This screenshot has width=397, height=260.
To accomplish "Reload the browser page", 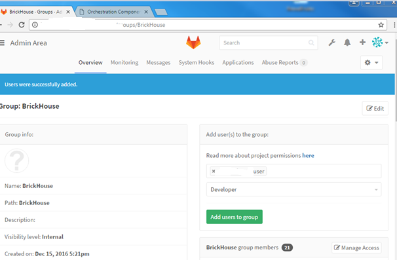I will tap(22, 25).
